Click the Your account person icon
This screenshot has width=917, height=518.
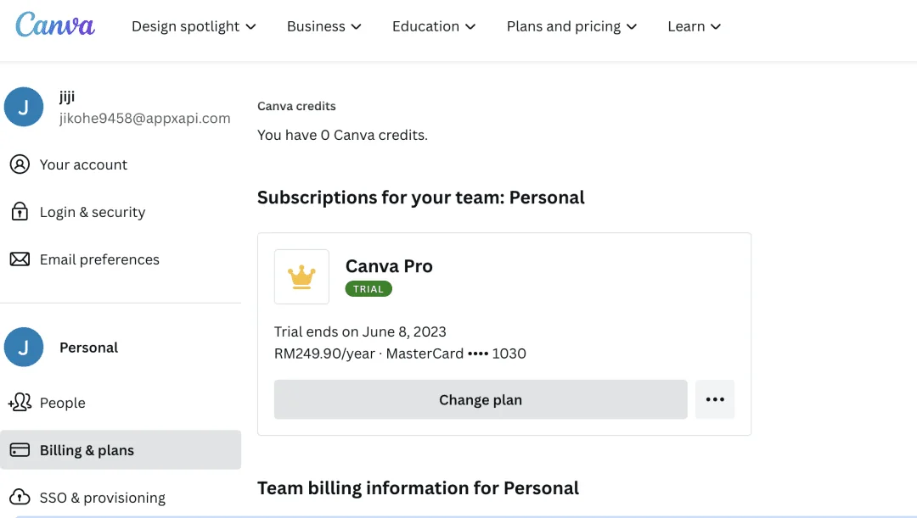20,164
